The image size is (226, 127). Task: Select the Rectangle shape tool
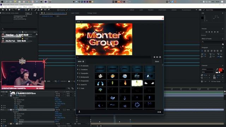coord(26,10)
